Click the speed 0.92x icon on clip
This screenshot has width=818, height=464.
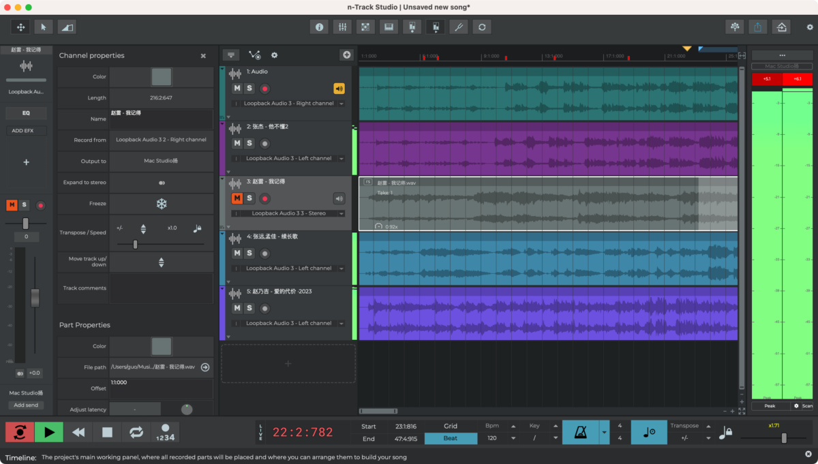[378, 226]
